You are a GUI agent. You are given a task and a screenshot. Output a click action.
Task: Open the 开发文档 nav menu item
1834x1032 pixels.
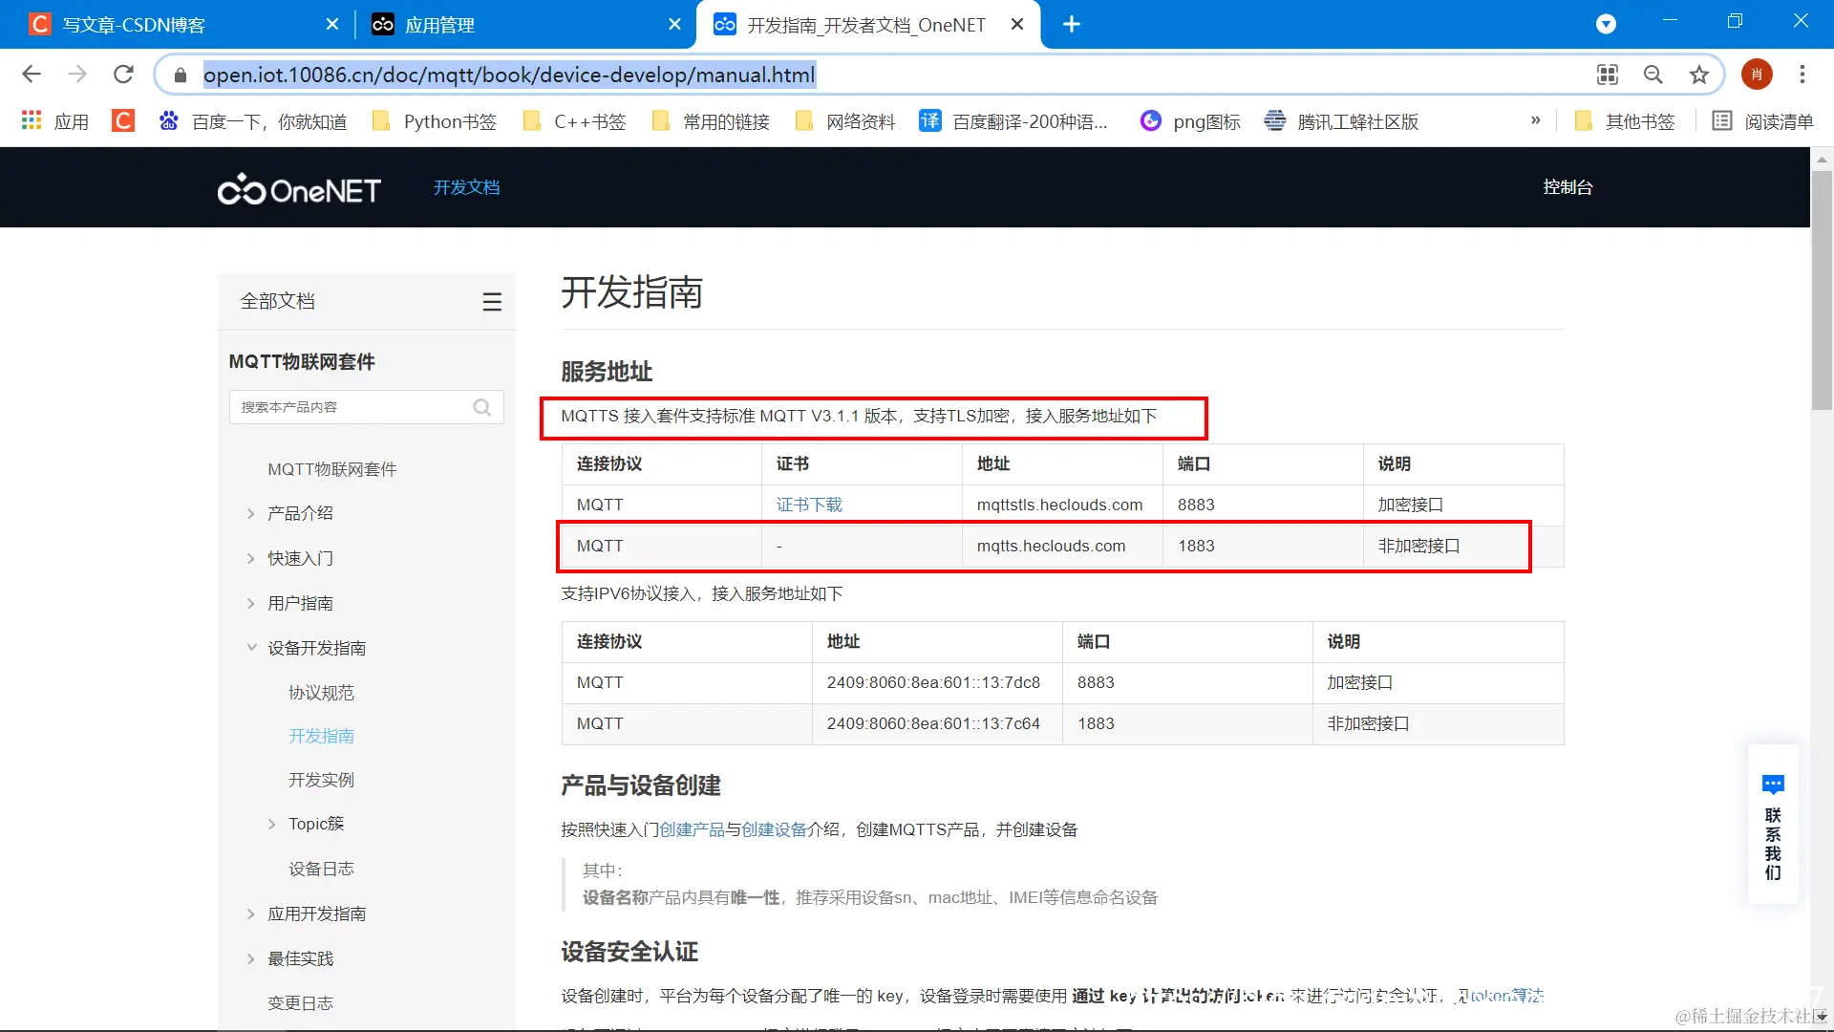point(466,187)
